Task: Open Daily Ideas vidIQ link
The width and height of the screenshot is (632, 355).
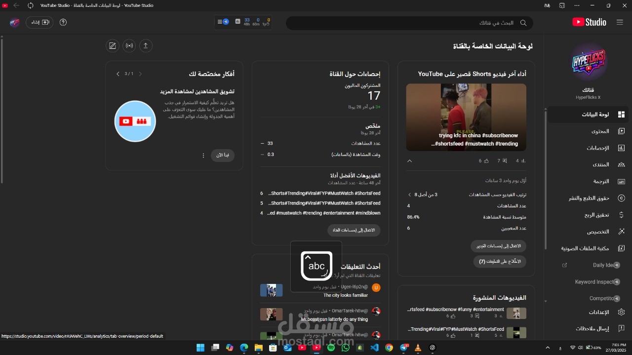Action: pyautogui.click(x=588, y=265)
